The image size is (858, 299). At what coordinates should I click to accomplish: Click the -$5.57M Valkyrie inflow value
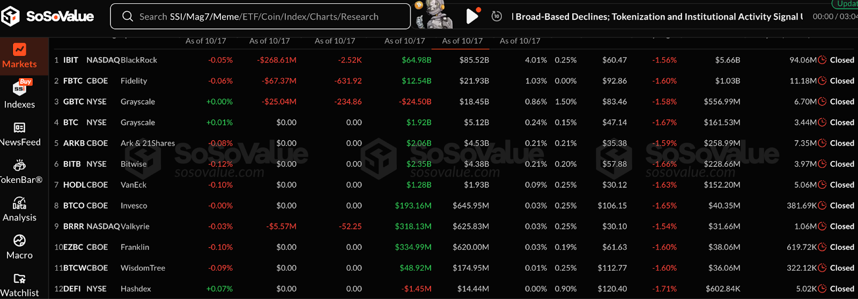pos(282,226)
